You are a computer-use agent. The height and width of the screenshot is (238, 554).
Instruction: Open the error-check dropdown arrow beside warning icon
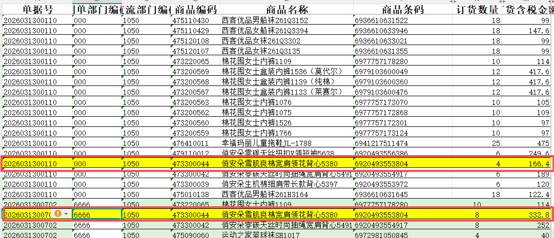pyautogui.click(x=66, y=214)
